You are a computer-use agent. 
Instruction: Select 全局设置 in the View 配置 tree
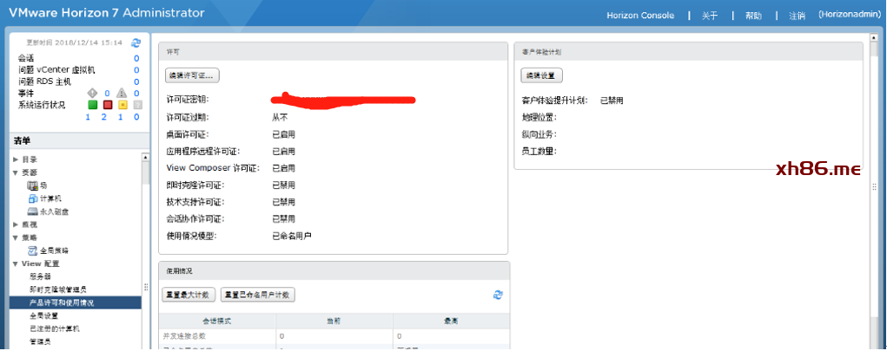[43, 315]
